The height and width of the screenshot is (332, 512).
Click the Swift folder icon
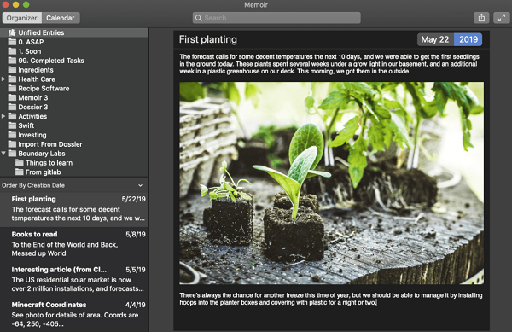pos(12,125)
